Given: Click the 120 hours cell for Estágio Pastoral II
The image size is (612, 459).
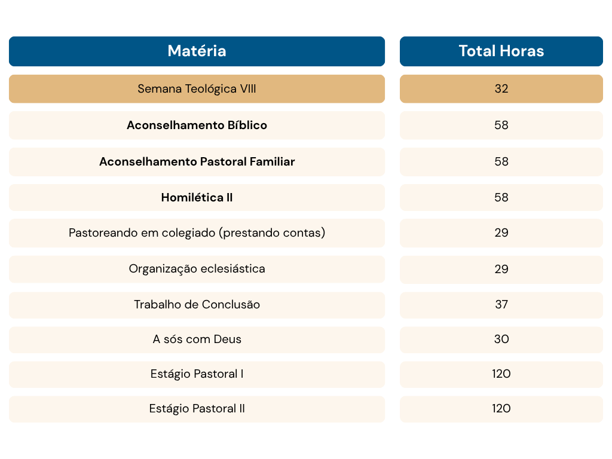Looking at the screenshot, I should [501, 409].
